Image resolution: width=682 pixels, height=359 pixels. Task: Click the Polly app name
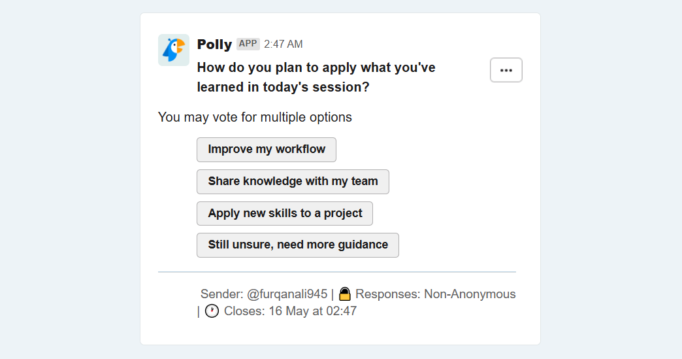click(214, 44)
